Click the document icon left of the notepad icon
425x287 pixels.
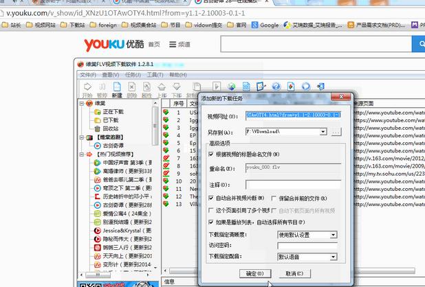(x=246, y=87)
